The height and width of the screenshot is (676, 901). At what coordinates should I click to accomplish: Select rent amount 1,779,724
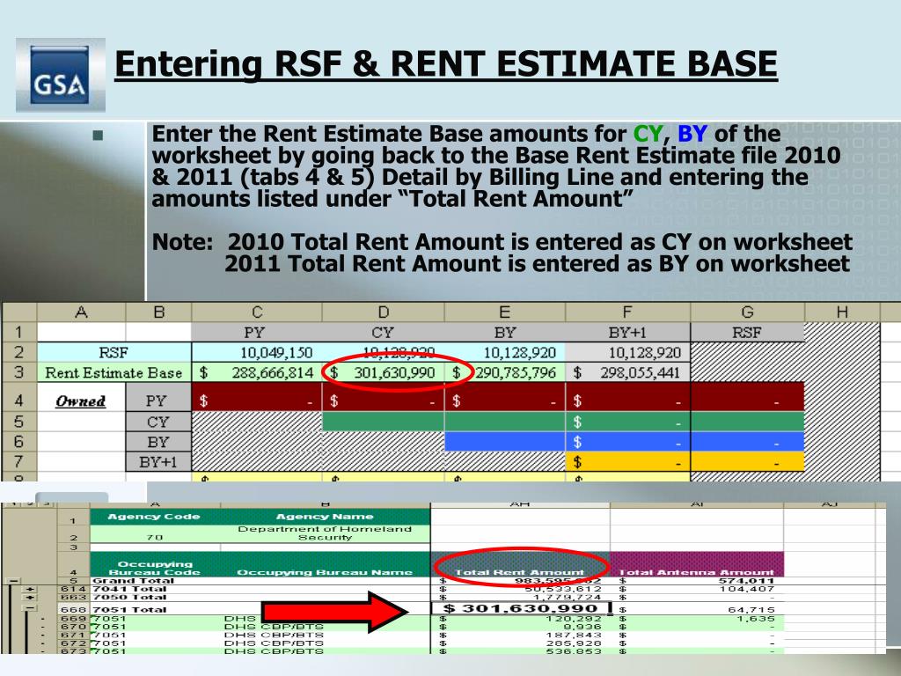[x=568, y=598]
